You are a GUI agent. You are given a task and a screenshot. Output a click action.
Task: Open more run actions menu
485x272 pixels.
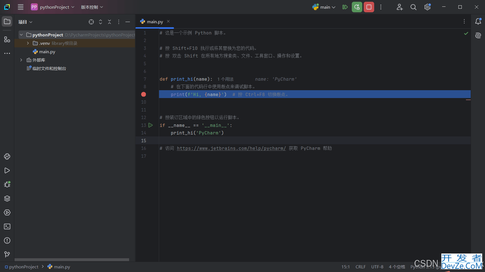tap(381, 7)
